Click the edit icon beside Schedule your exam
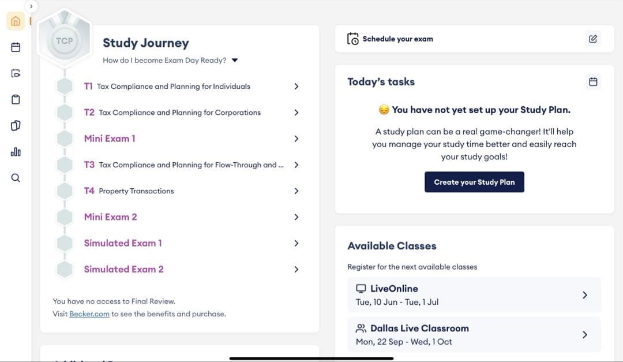The image size is (623, 362). point(593,39)
